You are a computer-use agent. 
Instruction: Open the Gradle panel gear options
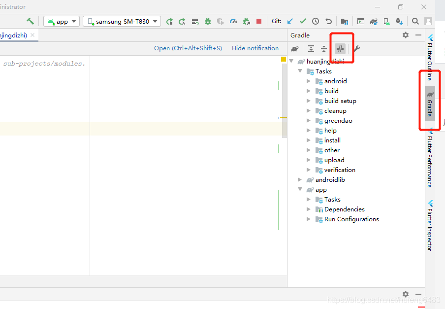click(406, 35)
